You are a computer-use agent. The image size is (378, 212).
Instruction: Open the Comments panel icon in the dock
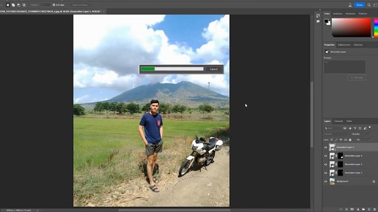pos(318,21)
